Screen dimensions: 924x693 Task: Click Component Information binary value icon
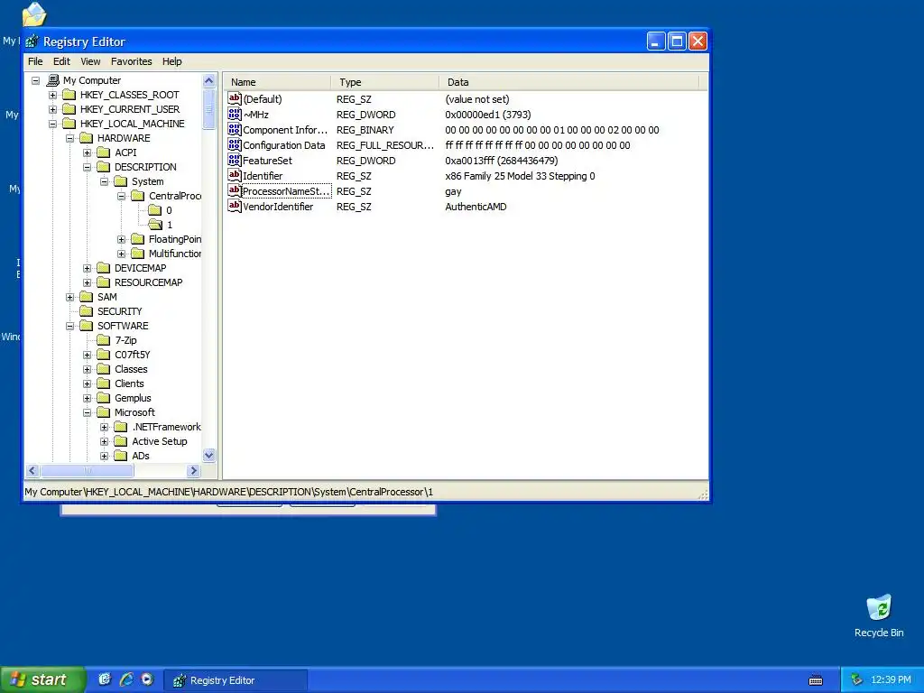pyautogui.click(x=235, y=130)
